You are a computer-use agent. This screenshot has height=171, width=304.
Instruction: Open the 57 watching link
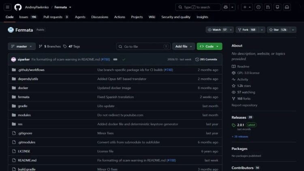coord(243,92)
